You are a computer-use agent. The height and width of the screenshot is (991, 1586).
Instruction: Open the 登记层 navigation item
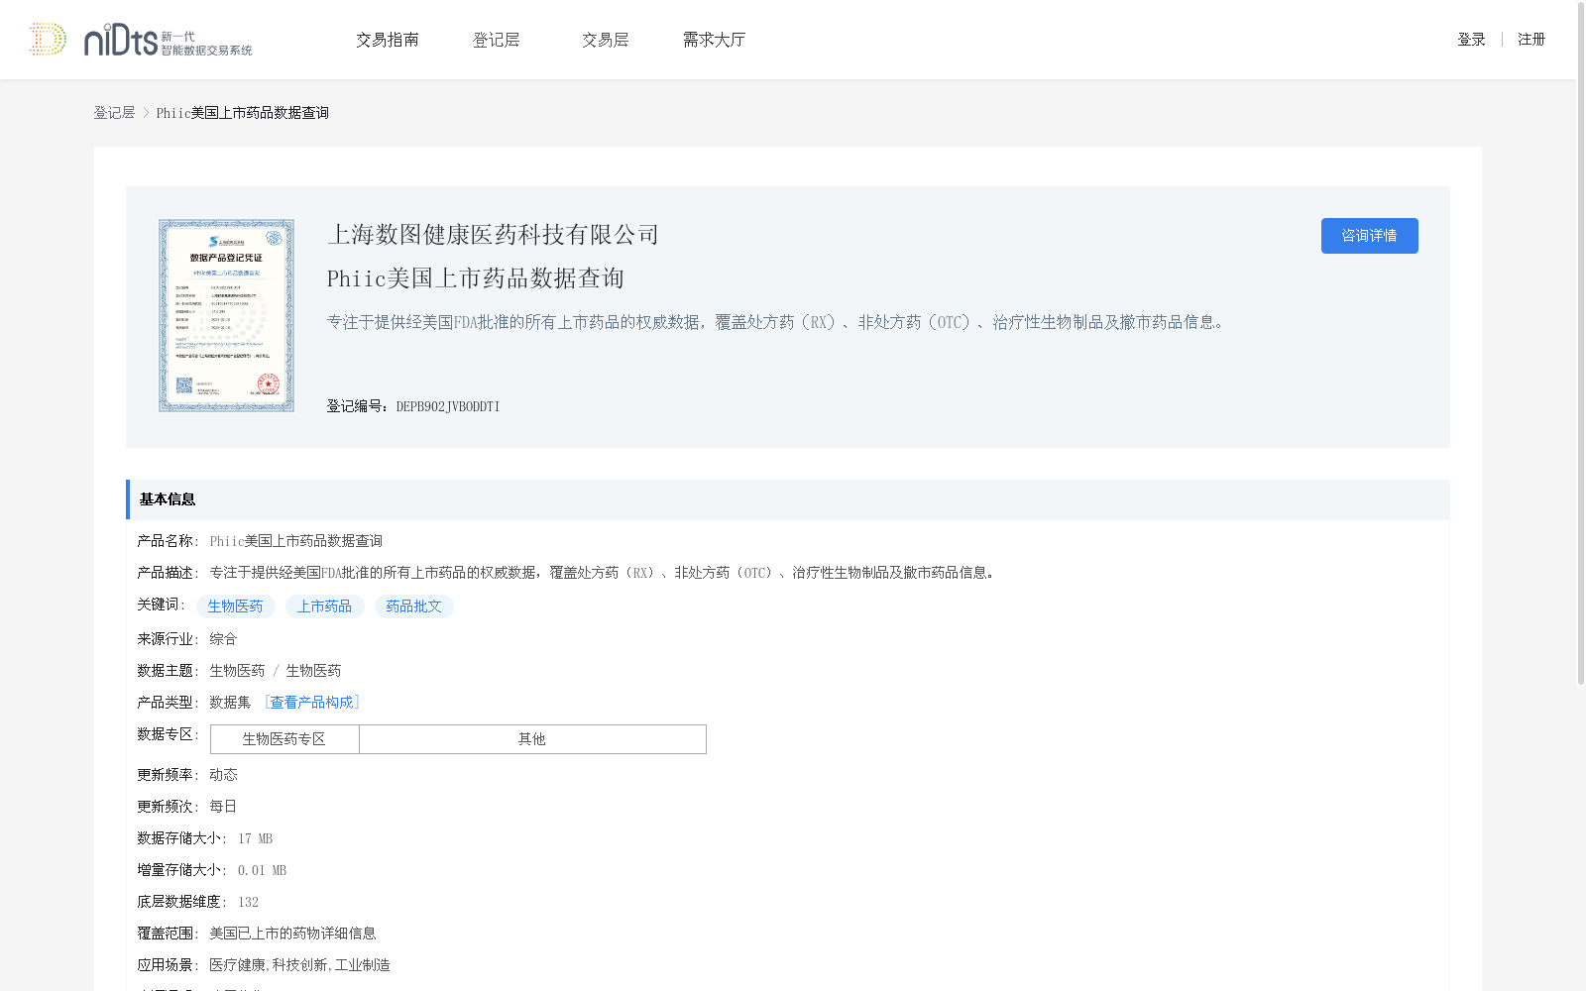pyautogui.click(x=497, y=40)
